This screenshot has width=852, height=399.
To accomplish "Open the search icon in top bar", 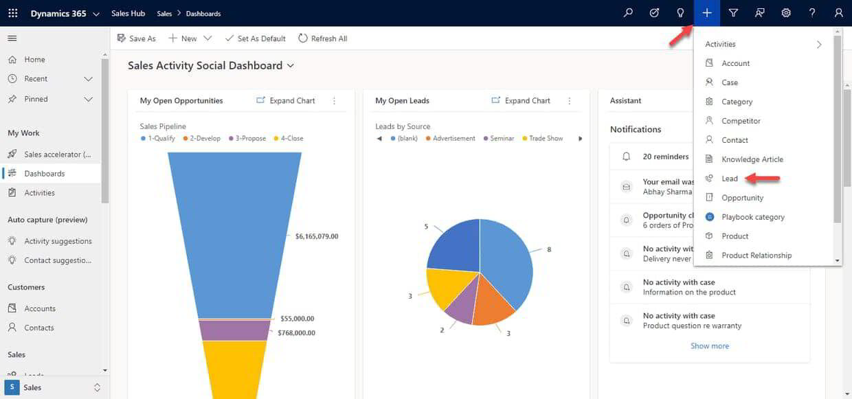I will click(627, 12).
